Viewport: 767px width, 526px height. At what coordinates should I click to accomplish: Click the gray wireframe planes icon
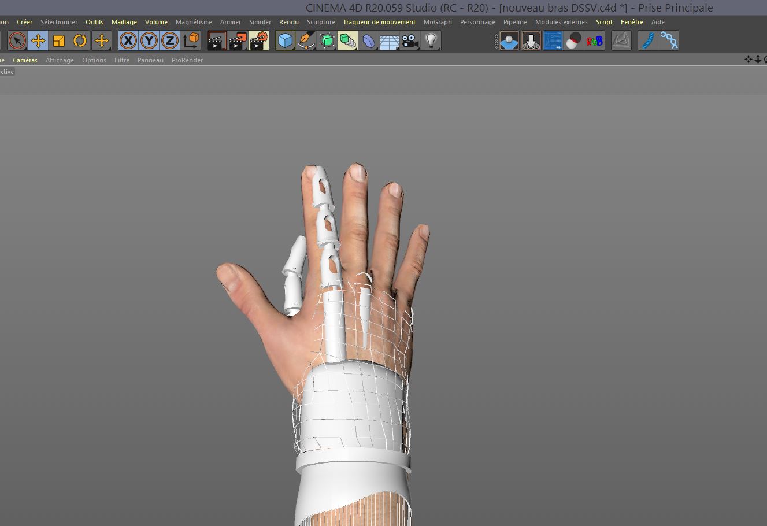[x=621, y=40]
